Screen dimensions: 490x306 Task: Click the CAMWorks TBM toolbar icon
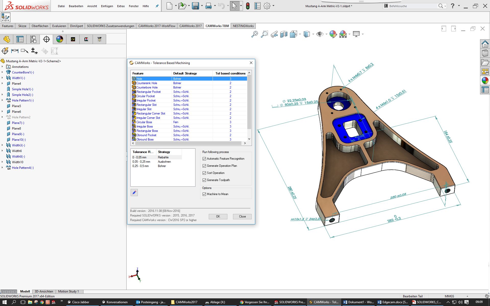coord(6,17)
